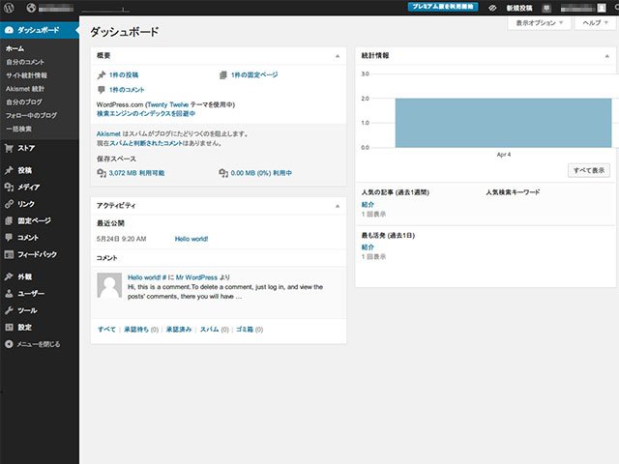
Task: Collapse the 統計情報 panel
Action: 607,56
